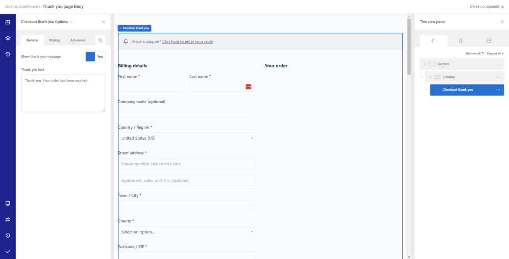Open the Country / Region dropdown
The image size is (509, 259).
click(187, 138)
